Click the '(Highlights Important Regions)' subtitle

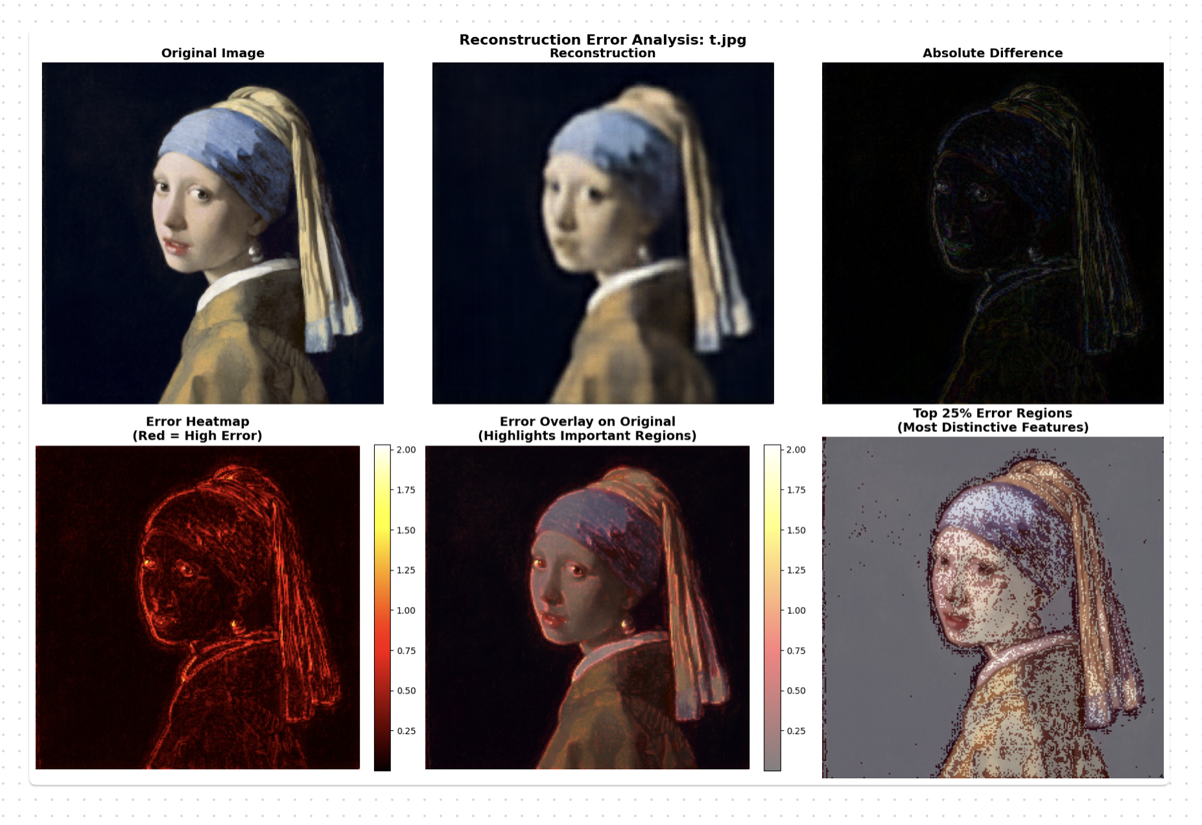(587, 436)
